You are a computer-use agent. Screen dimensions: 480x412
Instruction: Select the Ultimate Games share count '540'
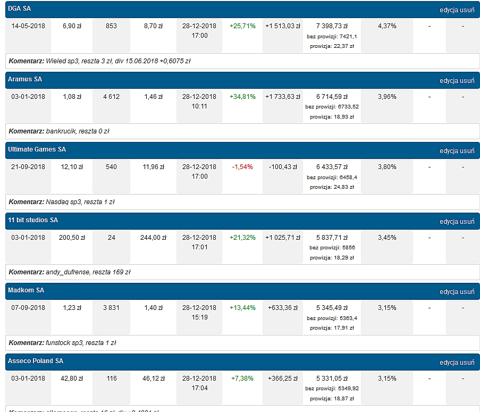(111, 167)
